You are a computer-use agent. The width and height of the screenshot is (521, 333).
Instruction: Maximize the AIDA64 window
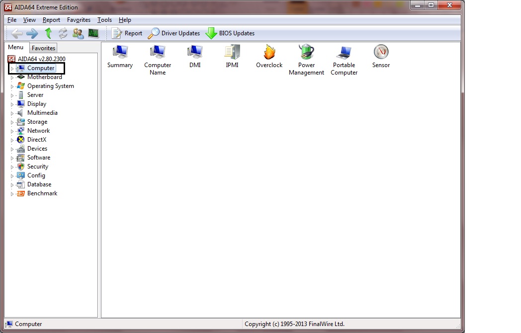[x=431, y=5]
